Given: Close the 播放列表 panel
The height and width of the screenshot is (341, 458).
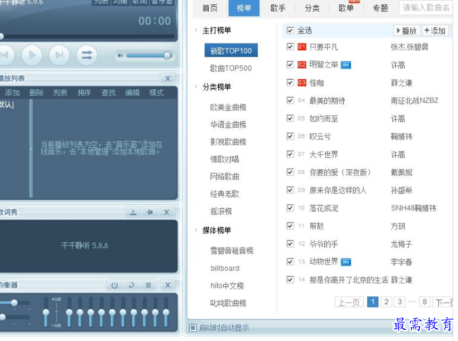Looking at the screenshot, I should point(168,79).
